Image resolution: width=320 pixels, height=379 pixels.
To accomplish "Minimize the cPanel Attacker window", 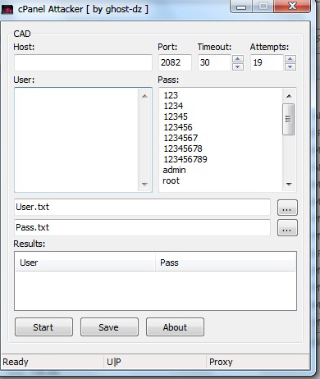I will pyautogui.click(x=241, y=6).
